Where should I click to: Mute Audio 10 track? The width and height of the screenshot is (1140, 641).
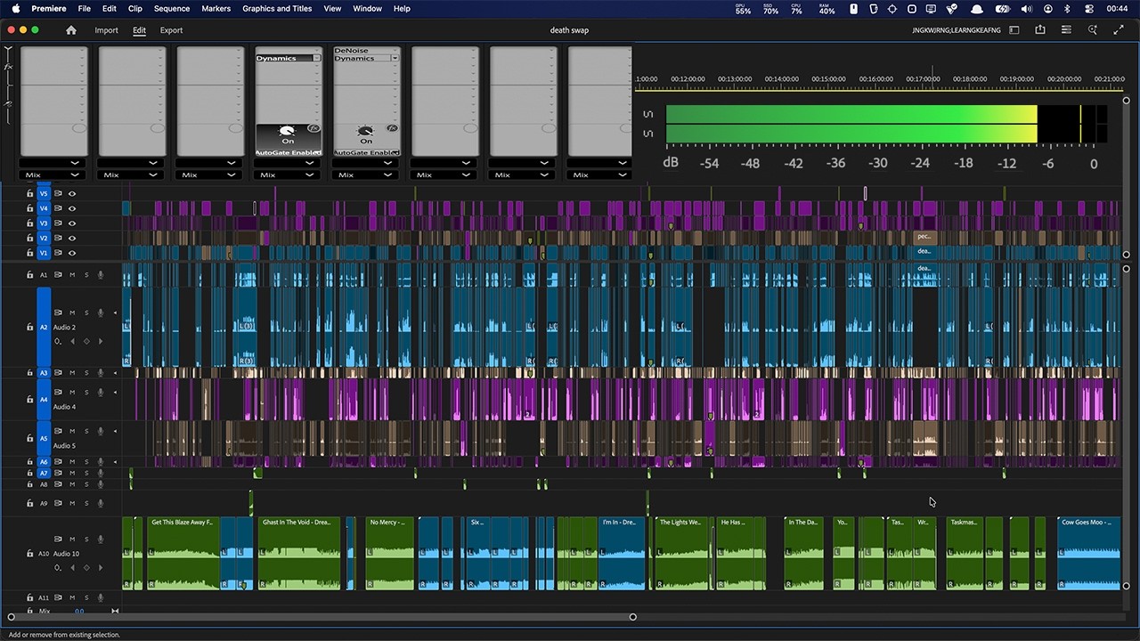[72, 540]
